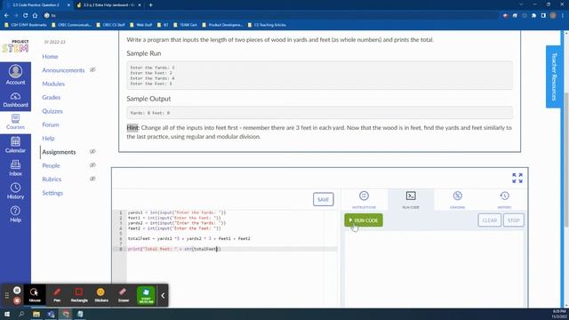Open the People course link
The width and height of the screenshot is (569, 320).
pos(51,165)
